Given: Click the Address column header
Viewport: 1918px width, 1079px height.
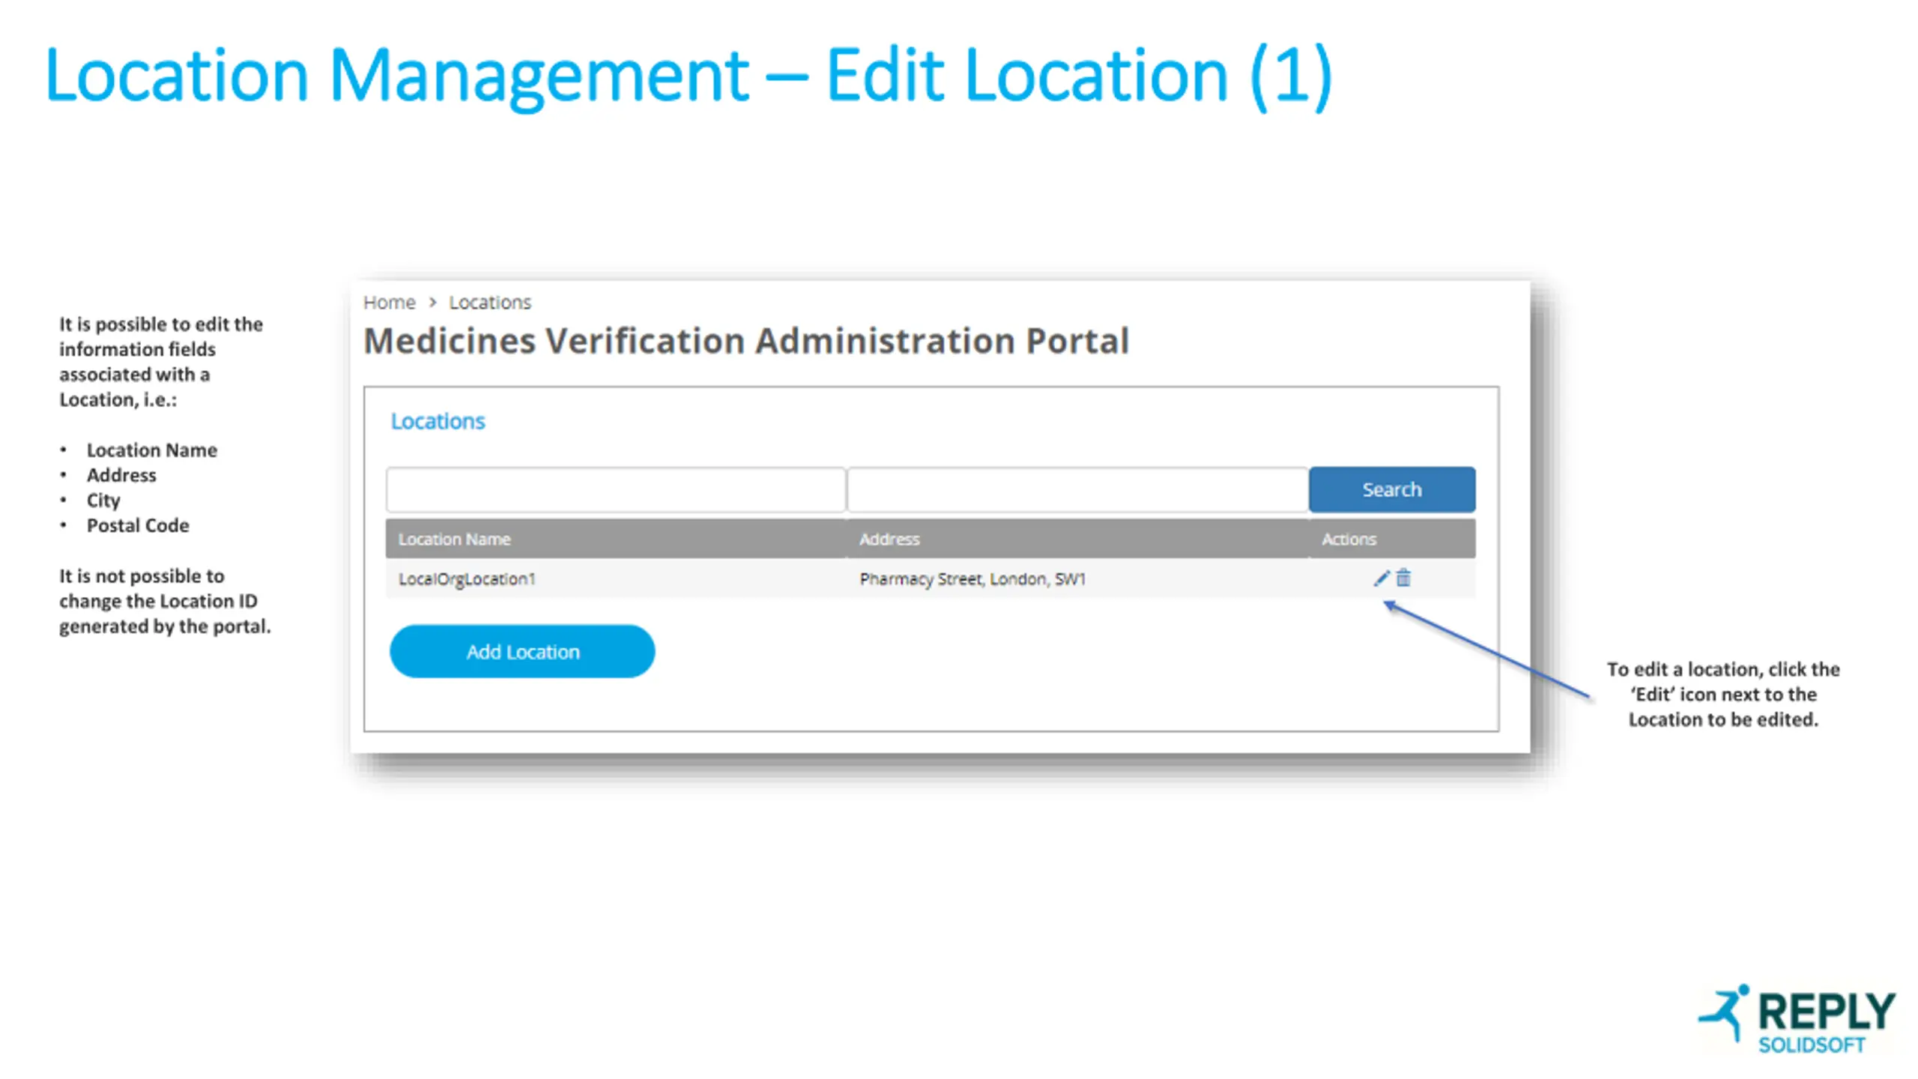Looking at the screenshot, I should click(889, 539).
